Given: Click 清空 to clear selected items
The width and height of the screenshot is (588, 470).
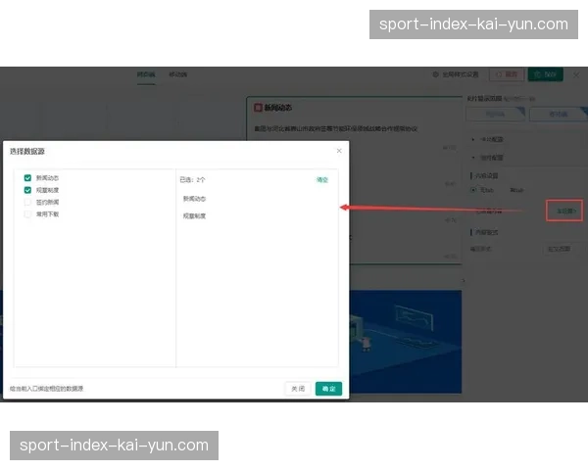Looking at the screenshot, I should [322, 180].
